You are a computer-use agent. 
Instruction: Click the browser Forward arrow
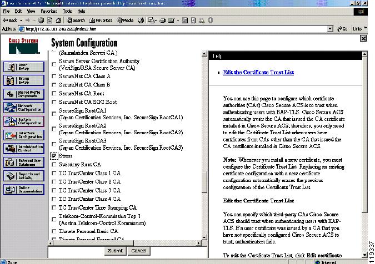pyautogui.click(x=28, y=21)
